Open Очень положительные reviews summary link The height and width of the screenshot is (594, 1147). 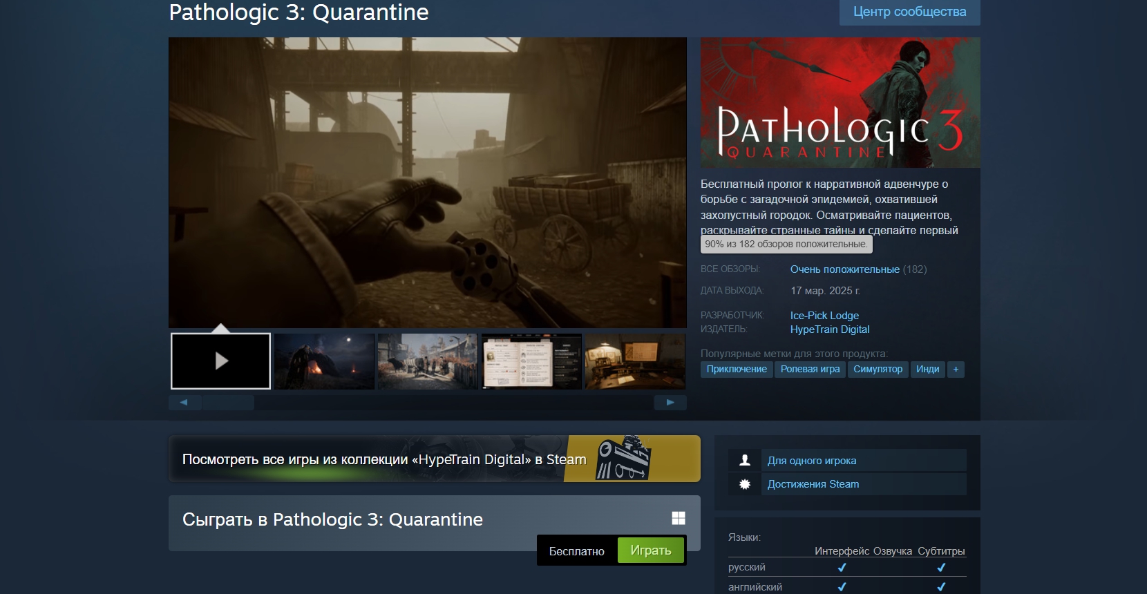point(844,269)
